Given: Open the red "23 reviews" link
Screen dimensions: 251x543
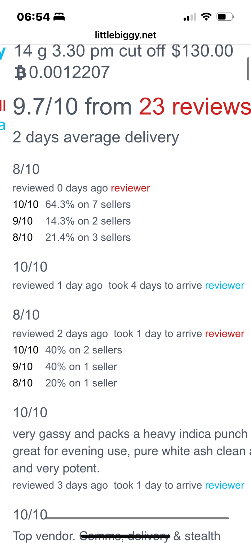Looking at the screenshot, I should pos(195,107).
